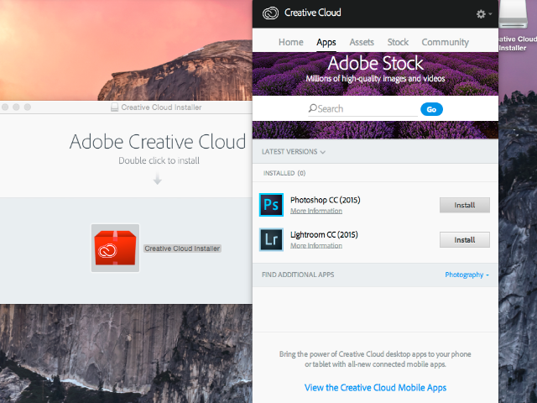Click the red Creative Cloud Installer package icon
This screenshot has width=537, height=403.
pos(115,249)
